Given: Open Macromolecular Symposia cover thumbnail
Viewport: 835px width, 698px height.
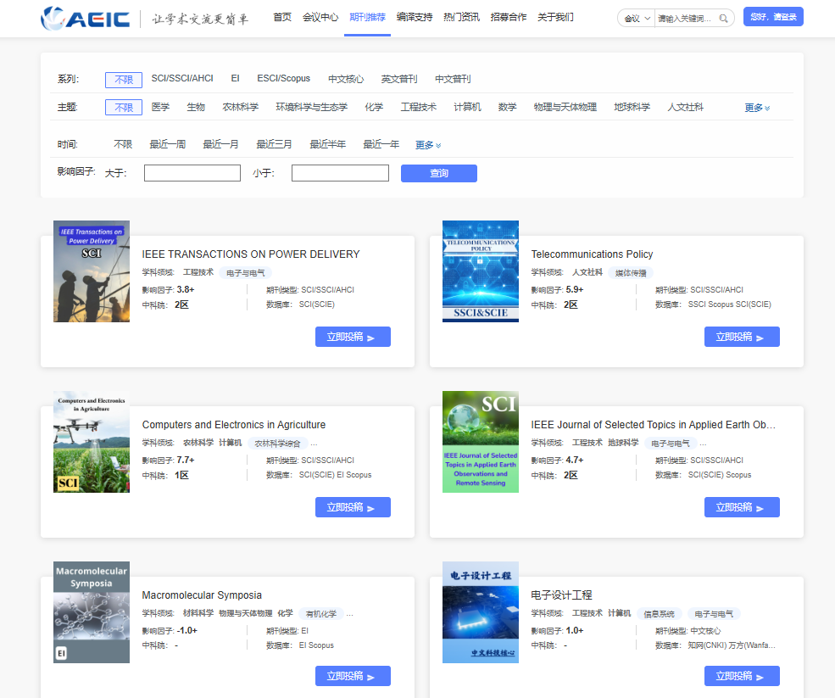Looking at the screenshot, I should (92, 611).
